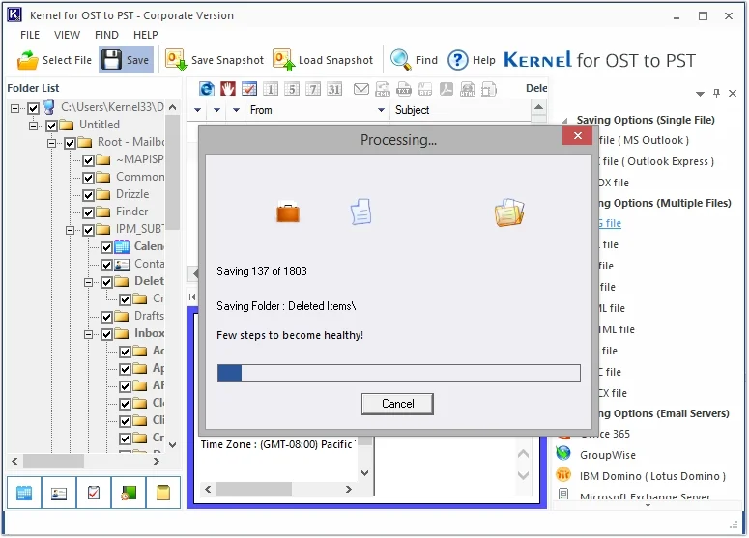Collapse the IPM_SUBTREE tree node
The image size is (749, 538).
[70, 230]
